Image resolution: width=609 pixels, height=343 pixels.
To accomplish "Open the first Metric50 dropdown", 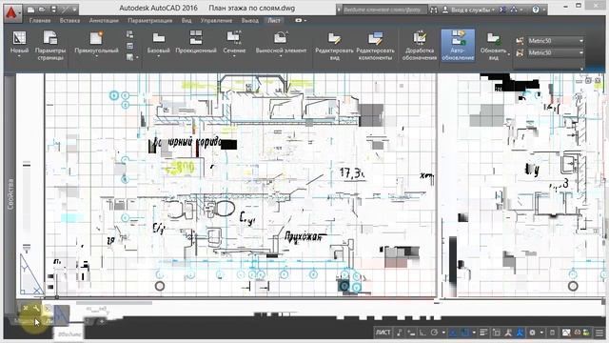I will click(x=556, y=41).
